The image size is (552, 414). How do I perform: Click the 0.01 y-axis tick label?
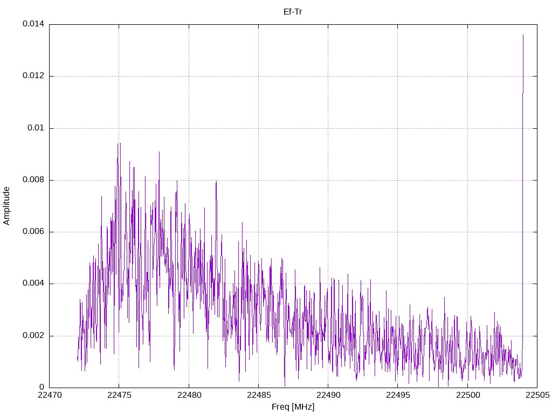36,128
